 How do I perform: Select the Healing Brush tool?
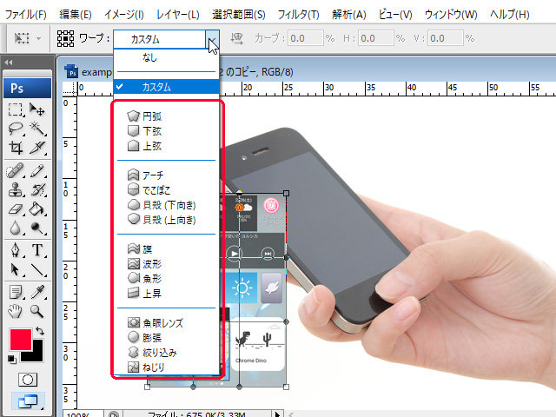pos(16,171)
